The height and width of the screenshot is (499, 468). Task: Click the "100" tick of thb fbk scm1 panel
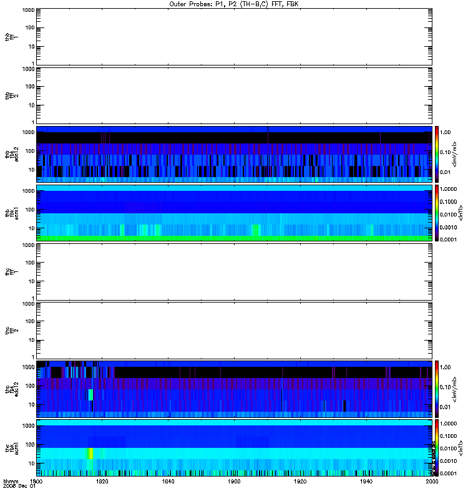29,210
